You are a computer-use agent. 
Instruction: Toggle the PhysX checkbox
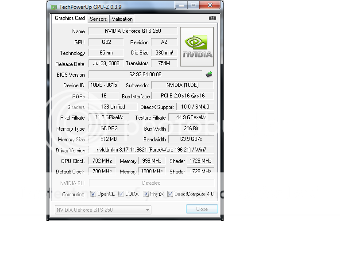(146, 194)
